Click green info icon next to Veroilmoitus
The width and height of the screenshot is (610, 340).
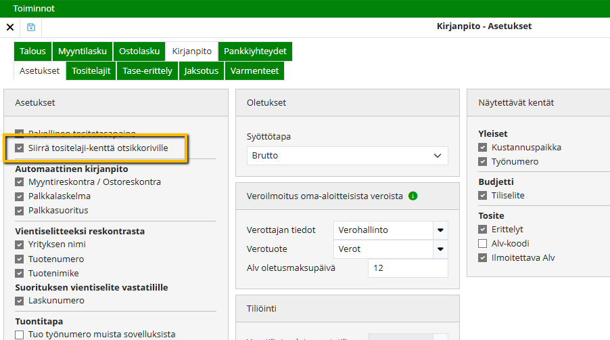(x=413, y=196)
